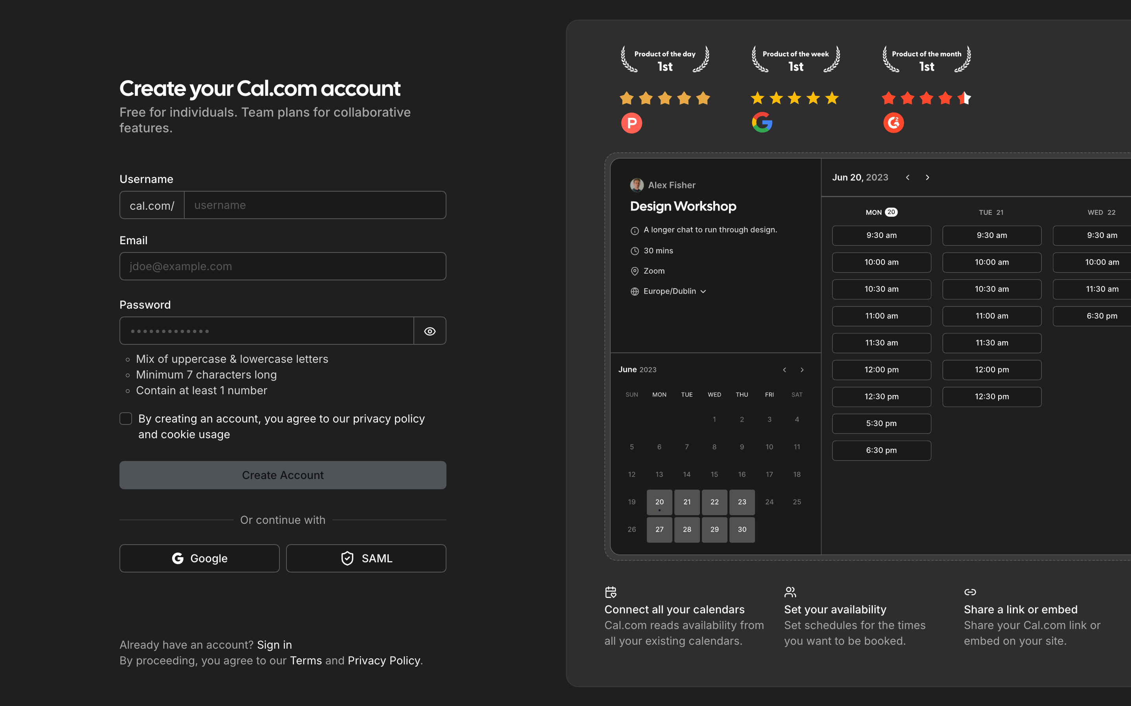Image resolution: width=1131 pixels, height=706 pixels.
Task: Select June 21 in the calendar
Action: point(687,502)
